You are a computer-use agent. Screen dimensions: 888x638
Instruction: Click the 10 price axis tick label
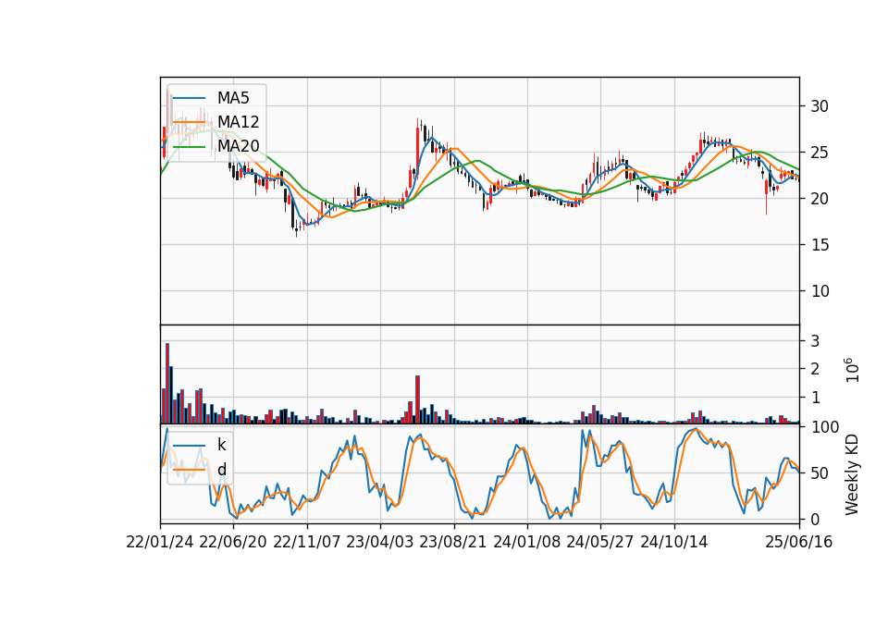point(820,291)
